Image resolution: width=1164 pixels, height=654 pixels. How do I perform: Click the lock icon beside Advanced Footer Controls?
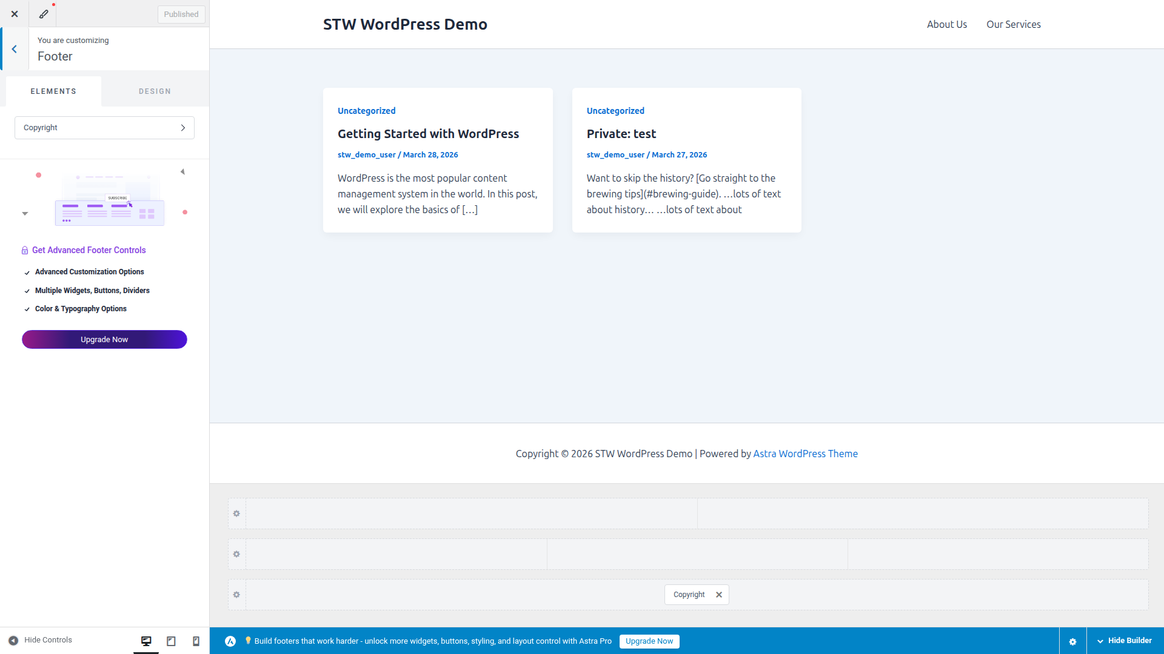(25, 250)
